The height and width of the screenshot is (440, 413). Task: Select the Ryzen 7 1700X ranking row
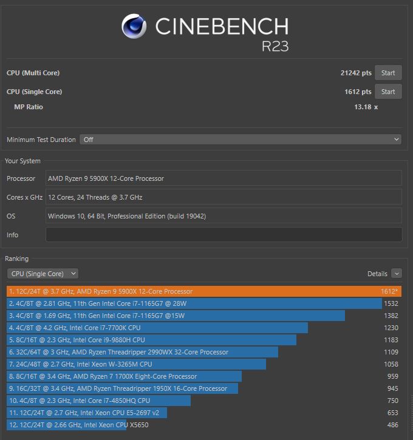pos(204,376)
